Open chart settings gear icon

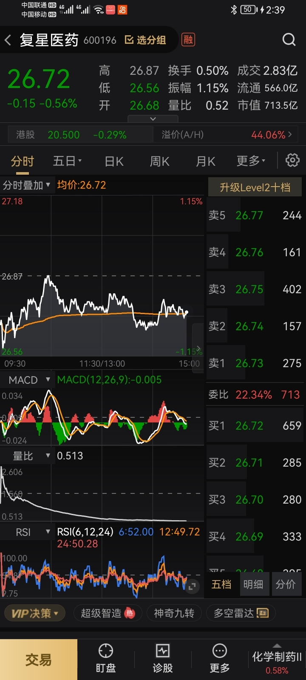coord(292,161)
